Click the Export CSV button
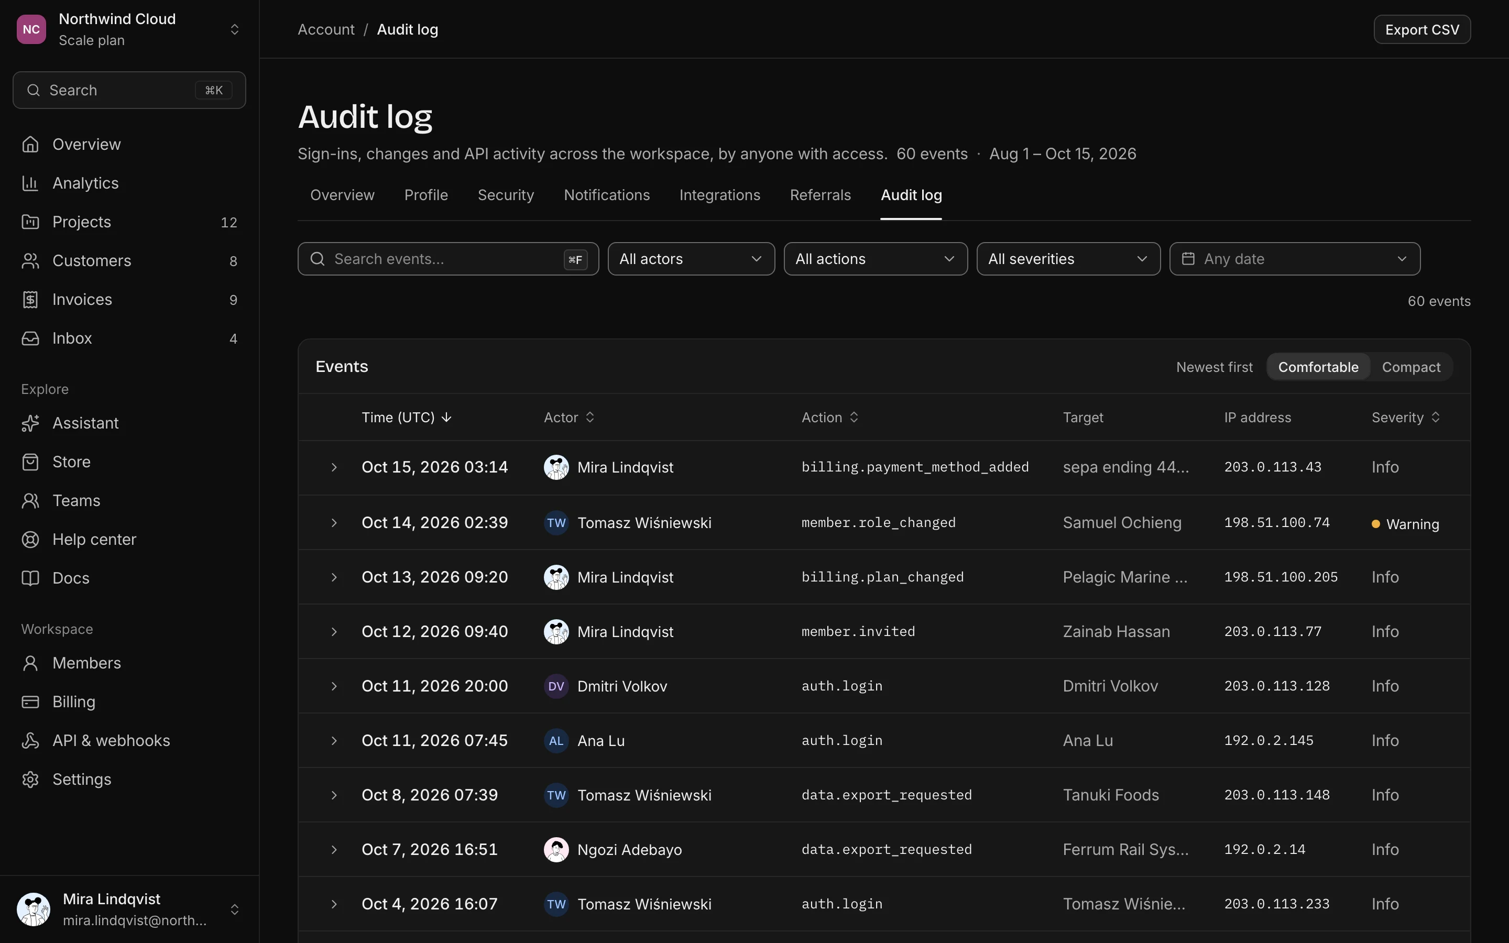This screenshot has width=1509, height=943. click(x=1421, y=29)
